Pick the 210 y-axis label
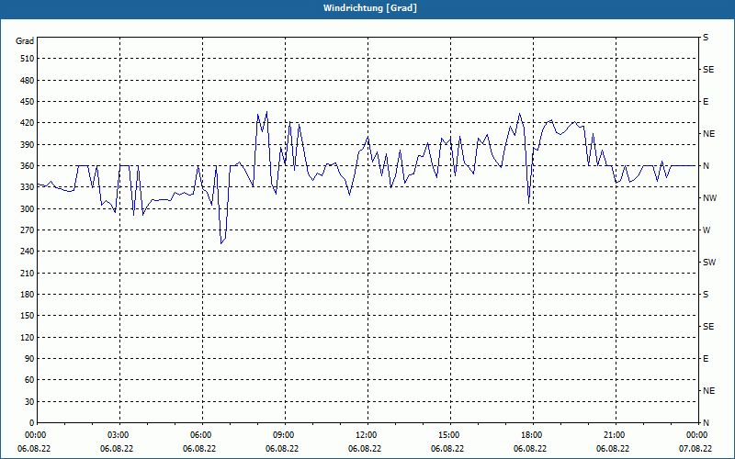This screenshot has width=735, height=459. coord(28,273)
